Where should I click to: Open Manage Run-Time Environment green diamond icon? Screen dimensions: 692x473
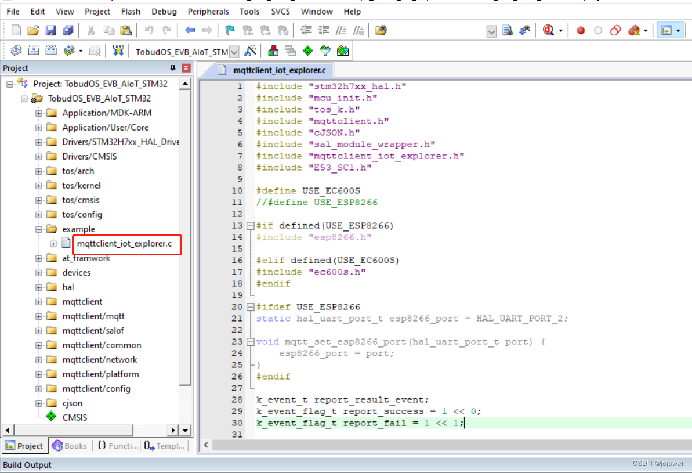click(x=307, y=51)
